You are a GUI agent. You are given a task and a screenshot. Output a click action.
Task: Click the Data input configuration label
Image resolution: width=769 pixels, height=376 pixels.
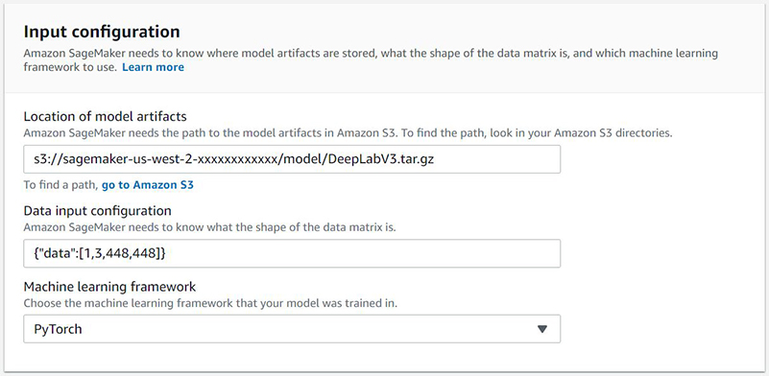tap(98, 211)
